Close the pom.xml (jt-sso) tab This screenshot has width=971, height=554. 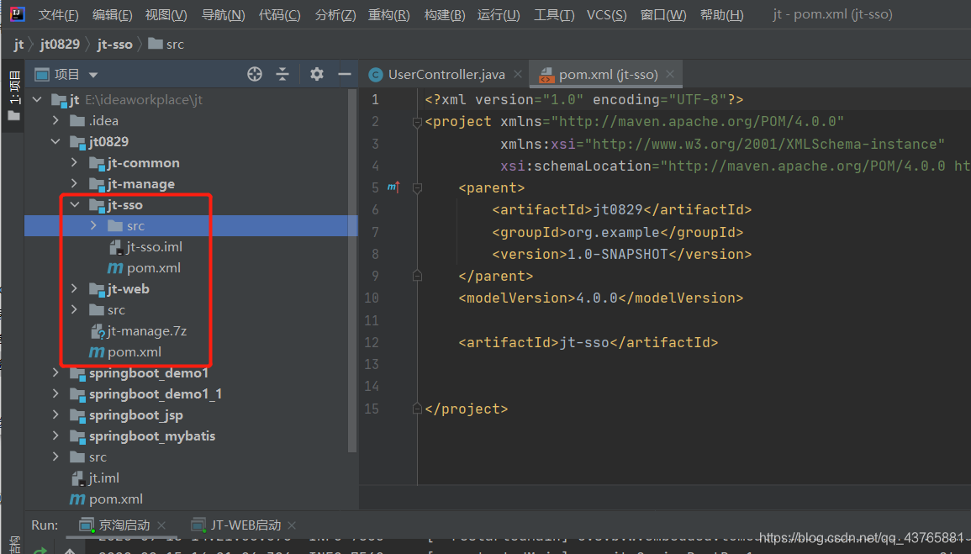click(669, 74)
